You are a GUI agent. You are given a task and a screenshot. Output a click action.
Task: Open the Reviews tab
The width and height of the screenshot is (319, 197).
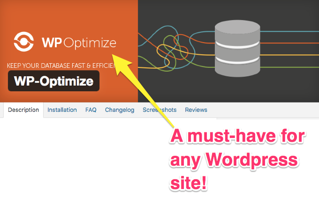[196, 110]
